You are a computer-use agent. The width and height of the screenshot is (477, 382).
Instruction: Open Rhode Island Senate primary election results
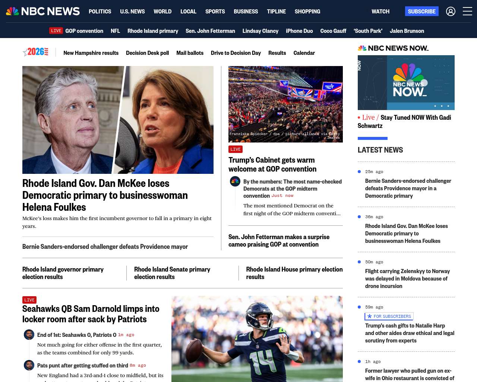[x=172, y=273]
